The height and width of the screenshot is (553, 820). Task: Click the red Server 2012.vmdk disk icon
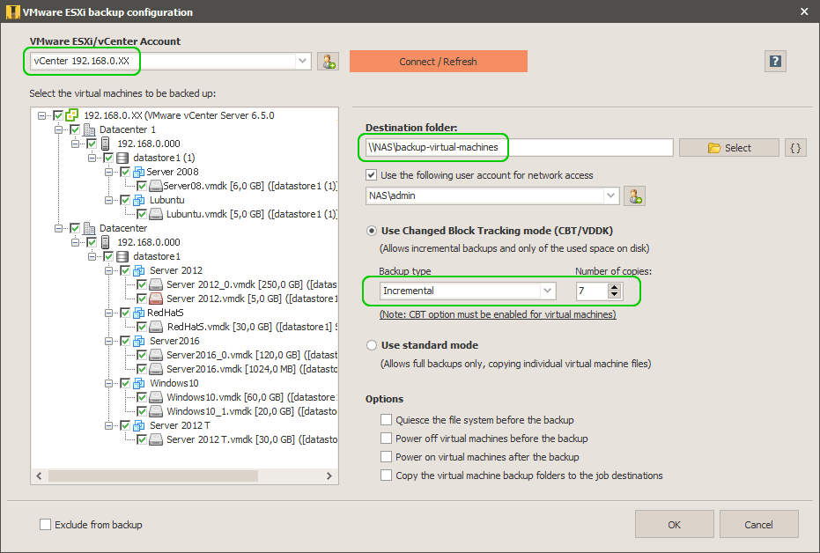[155, 299]
